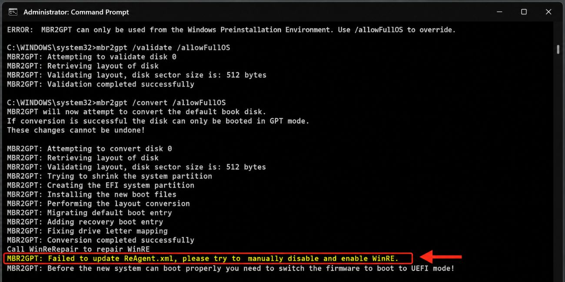Click 'Performing the layout conversion' line

[98, 203]
